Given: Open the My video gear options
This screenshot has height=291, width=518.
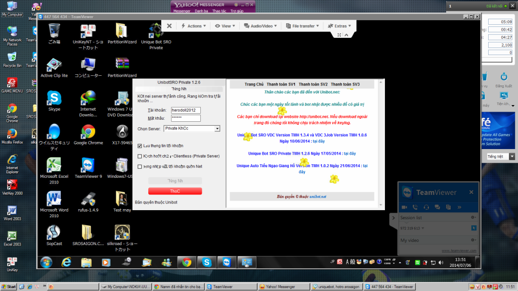Looking at the screenshot, I should coord(473,240).
